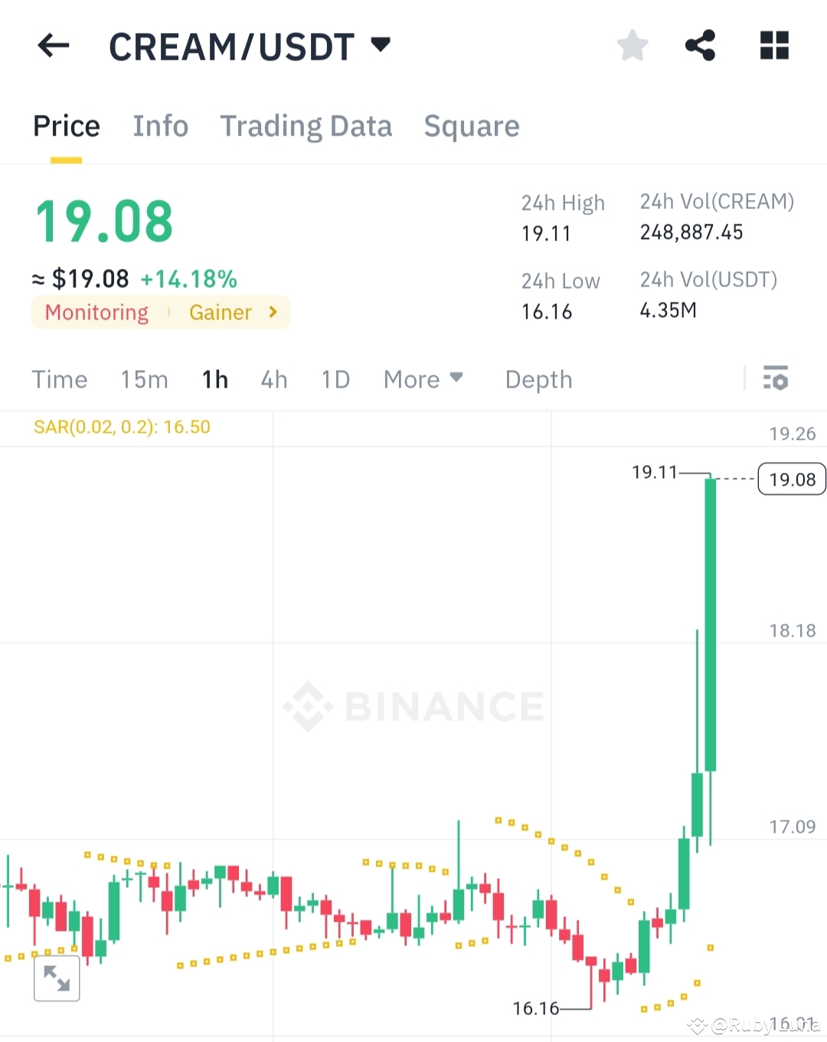Select the 1D timeframe
Image resolution: width=827 pixels, height=1042 pixels.
(x=335, y=379)
